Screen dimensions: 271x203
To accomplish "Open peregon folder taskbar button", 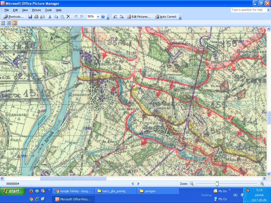I will 158,191.
